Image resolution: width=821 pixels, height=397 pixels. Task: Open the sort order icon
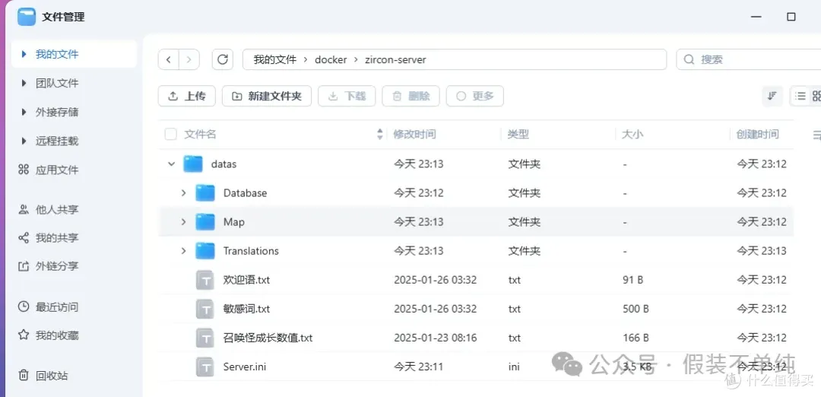click(x=772, y=96)
